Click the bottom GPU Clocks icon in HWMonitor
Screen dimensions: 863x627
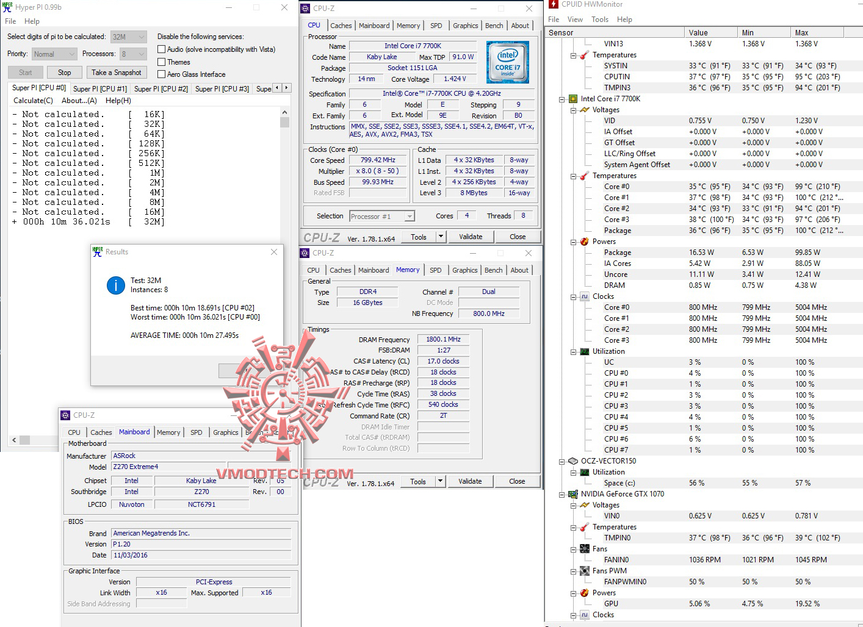pyautogui.click(x=584, y=615)
